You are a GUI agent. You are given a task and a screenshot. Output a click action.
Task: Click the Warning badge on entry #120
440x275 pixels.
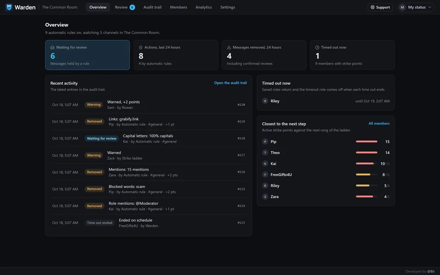coord(93,104)
